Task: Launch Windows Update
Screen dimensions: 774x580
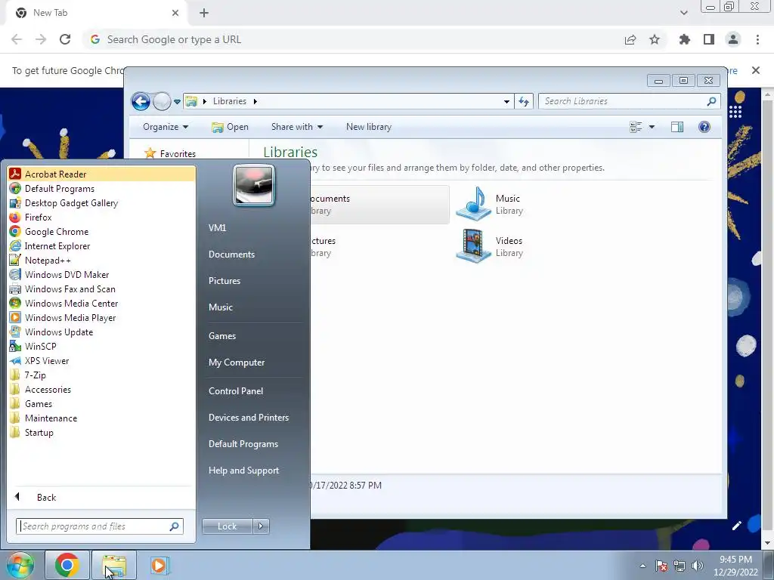Action: (101, 332)
